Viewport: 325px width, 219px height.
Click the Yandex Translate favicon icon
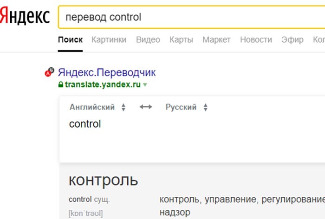click(x=49, y=72)
